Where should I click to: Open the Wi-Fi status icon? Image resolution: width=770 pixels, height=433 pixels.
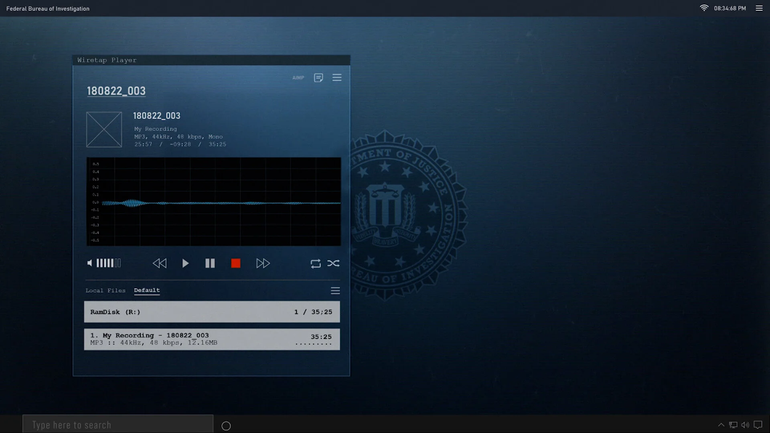click(704, 8)
